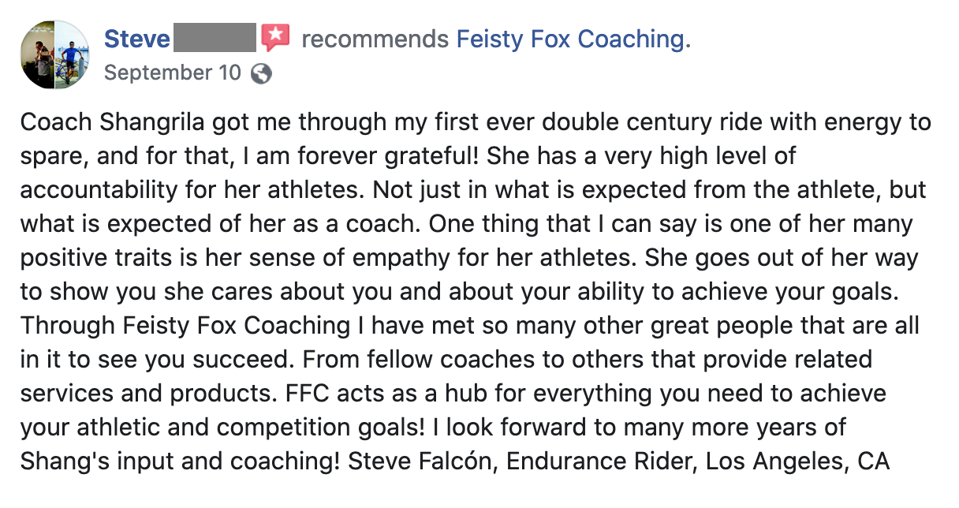Open the reviewer name Steve link
This screenshot has width=959, height=508.
click(x=136, y=39)
